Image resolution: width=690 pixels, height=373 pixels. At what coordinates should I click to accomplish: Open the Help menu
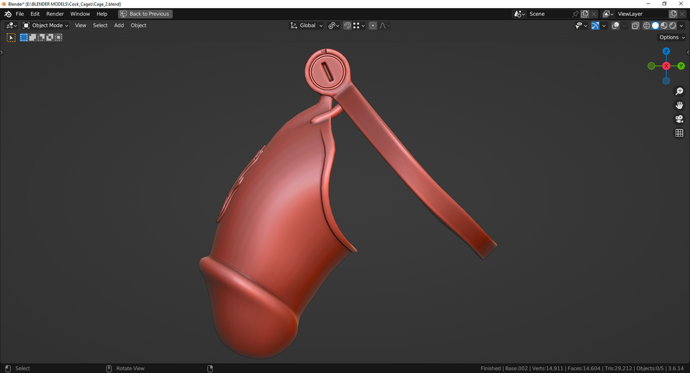tap(102, 14)
